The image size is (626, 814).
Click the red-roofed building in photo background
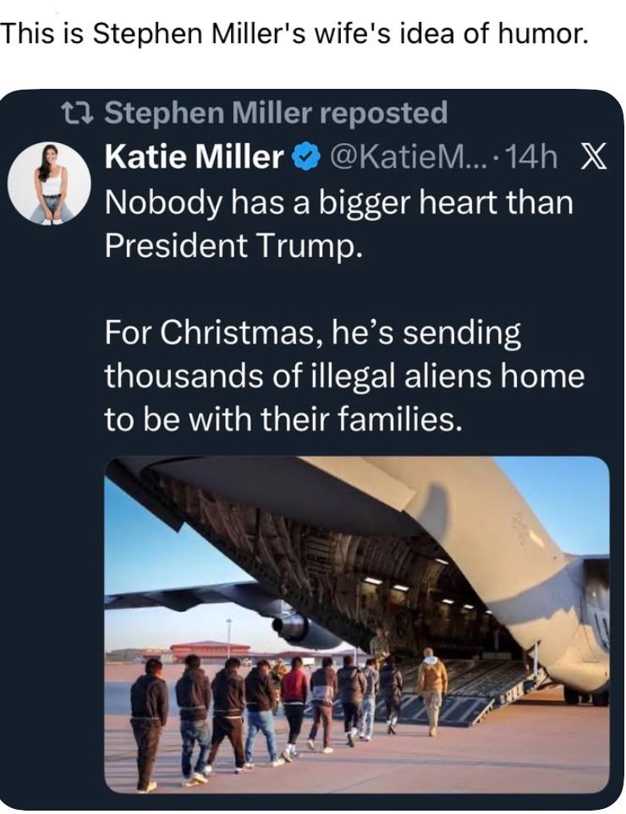click(x=210, y=650)
